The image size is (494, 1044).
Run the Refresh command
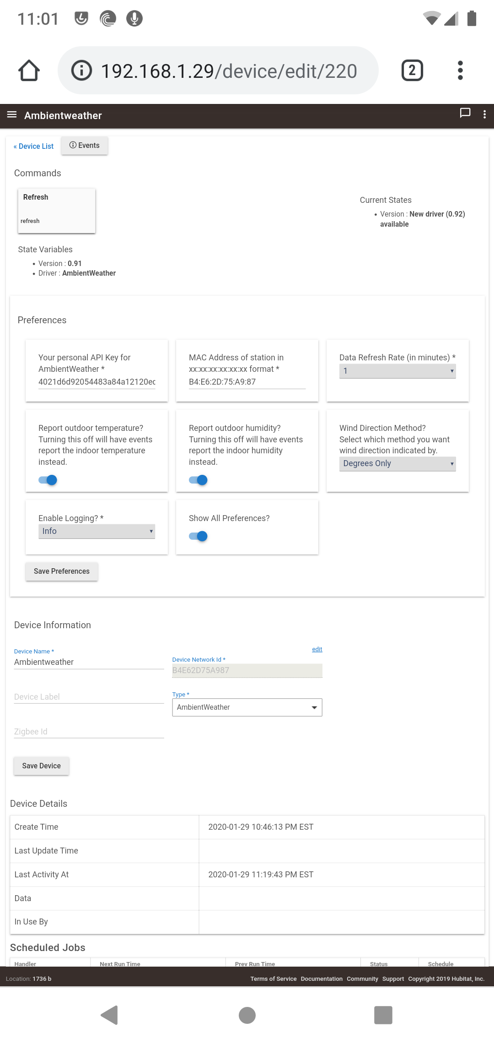point(57,211)
